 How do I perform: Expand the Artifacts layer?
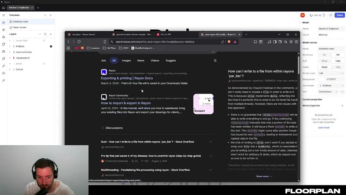point(10,46)
